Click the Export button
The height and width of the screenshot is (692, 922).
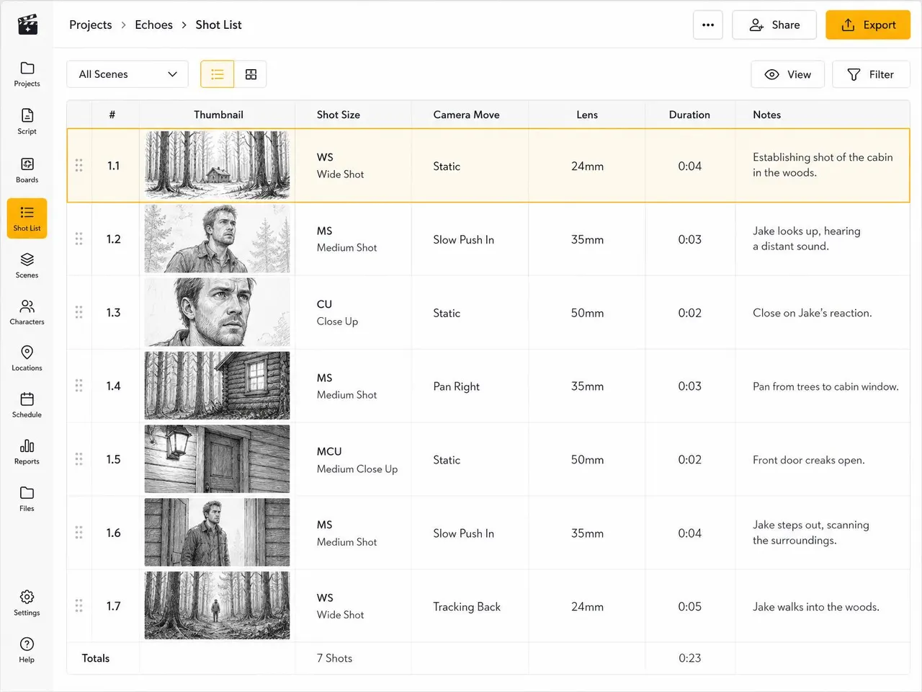coord(868,25)
